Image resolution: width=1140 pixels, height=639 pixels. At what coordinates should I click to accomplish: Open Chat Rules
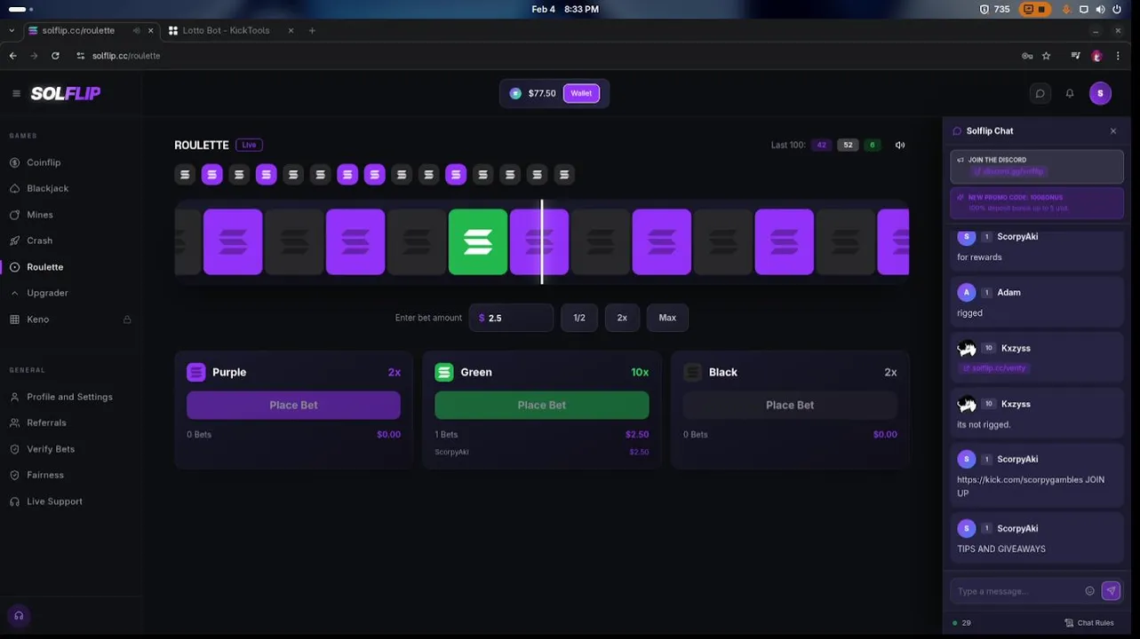click(x=1089, y=623)
